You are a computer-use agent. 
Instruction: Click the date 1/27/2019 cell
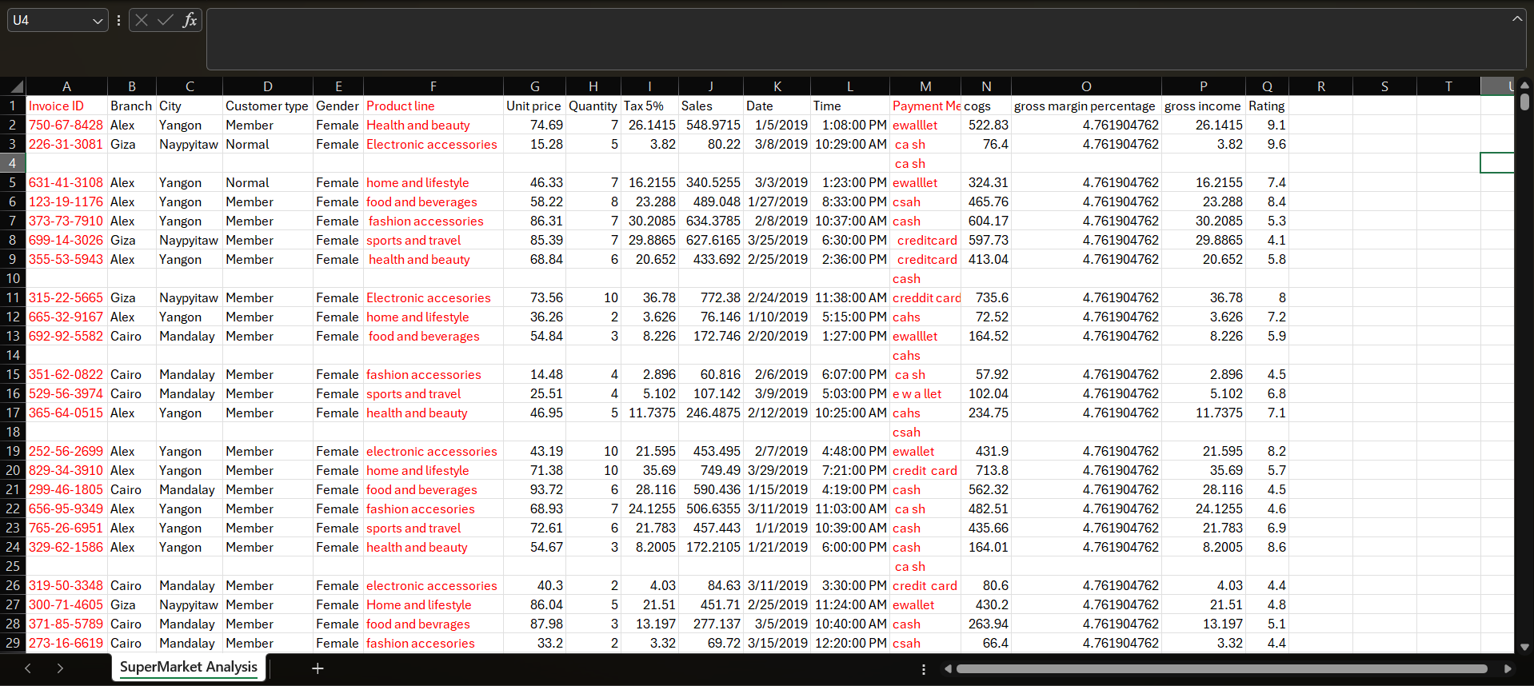click(x=777, y=201)
